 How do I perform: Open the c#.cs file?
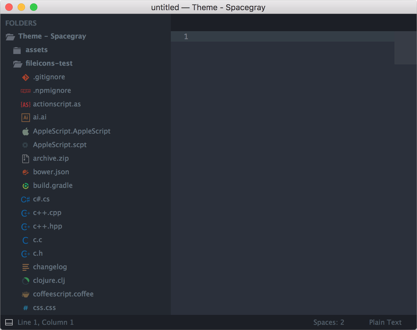click(41, 199)
